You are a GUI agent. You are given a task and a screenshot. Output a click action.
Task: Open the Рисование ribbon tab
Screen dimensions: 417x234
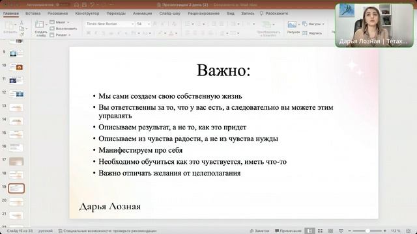58,13
